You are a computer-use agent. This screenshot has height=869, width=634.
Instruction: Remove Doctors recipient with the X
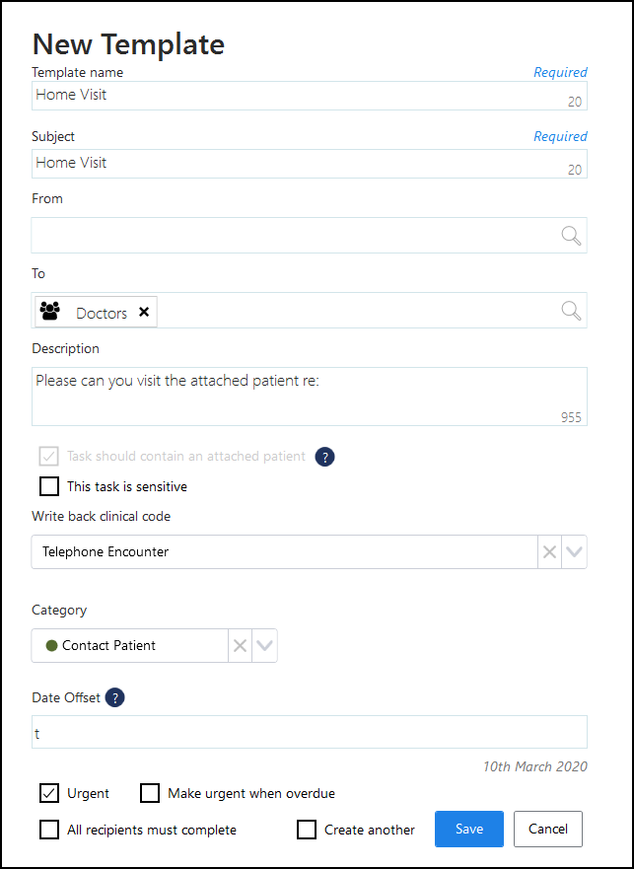tap(144, 312)
